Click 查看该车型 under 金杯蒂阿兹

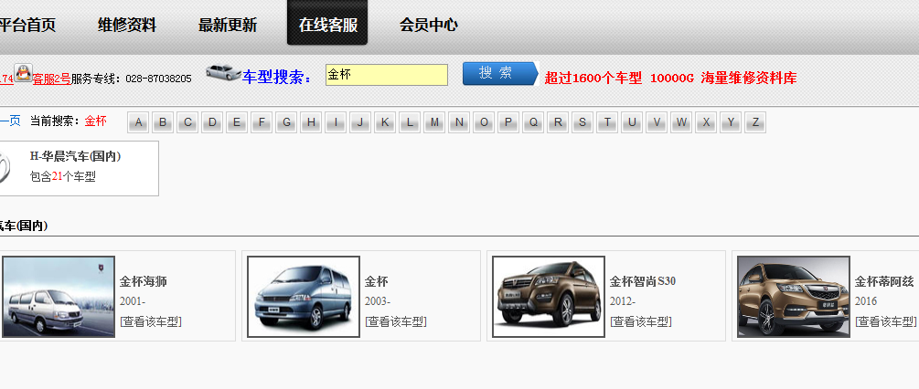[x=885, y=321]
